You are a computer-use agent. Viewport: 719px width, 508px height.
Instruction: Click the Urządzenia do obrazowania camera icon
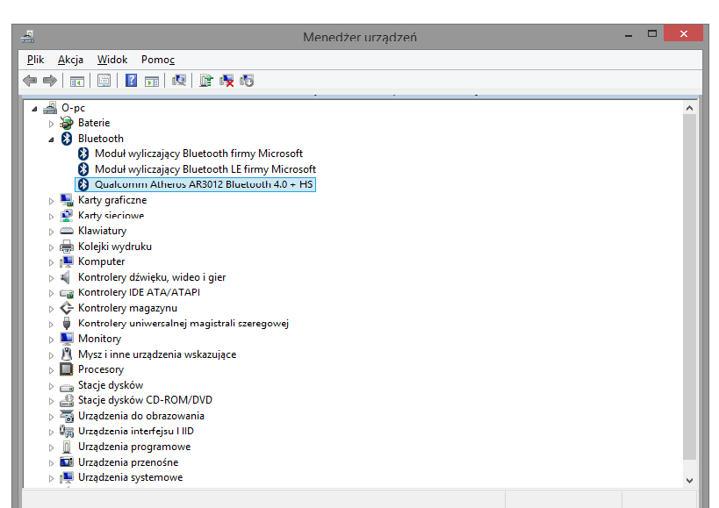67,416
